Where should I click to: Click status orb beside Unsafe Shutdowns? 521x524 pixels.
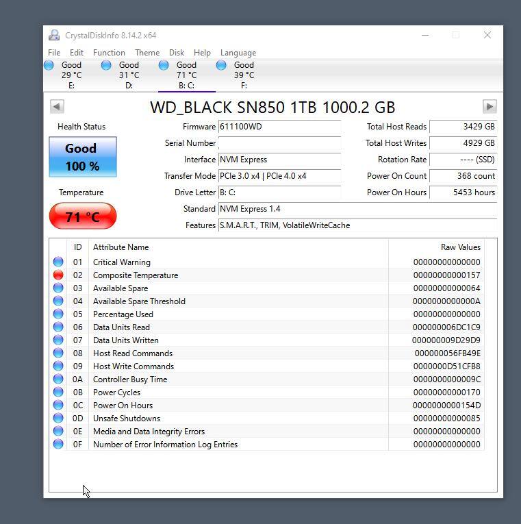(58, 418)
